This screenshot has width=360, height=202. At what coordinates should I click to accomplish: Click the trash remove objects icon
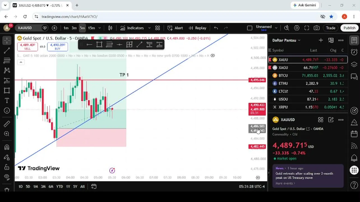click(7, 190)
